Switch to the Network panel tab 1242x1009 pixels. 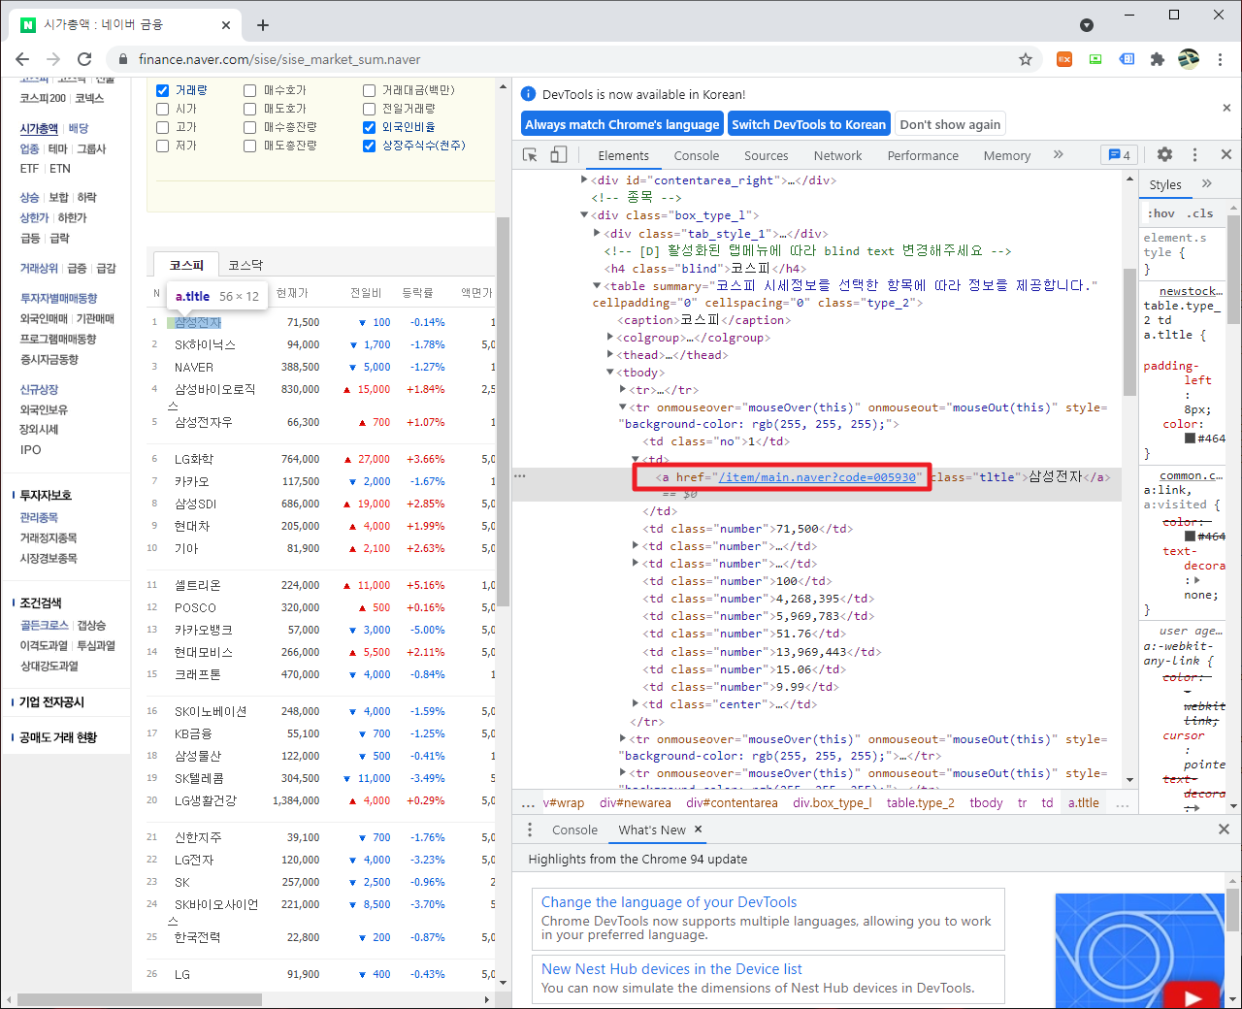point(838,155)
